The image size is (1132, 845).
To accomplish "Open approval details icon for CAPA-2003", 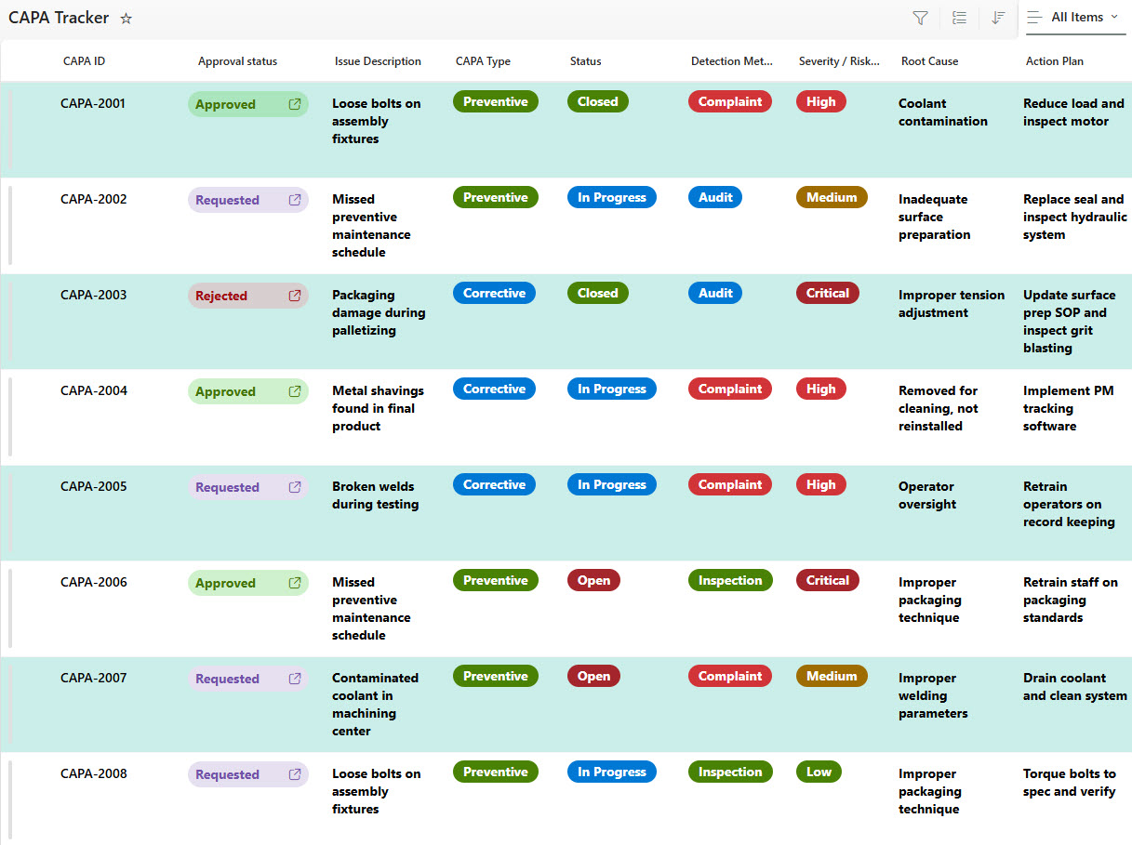I will click(295, 296).
